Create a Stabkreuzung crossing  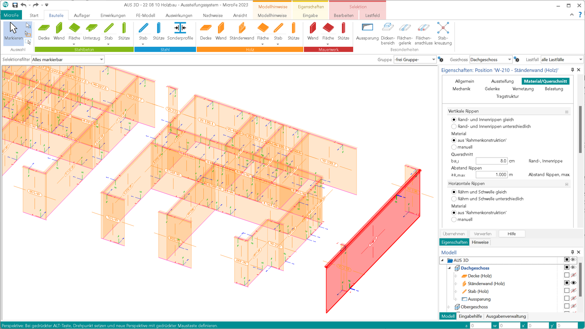click(443, 34)
